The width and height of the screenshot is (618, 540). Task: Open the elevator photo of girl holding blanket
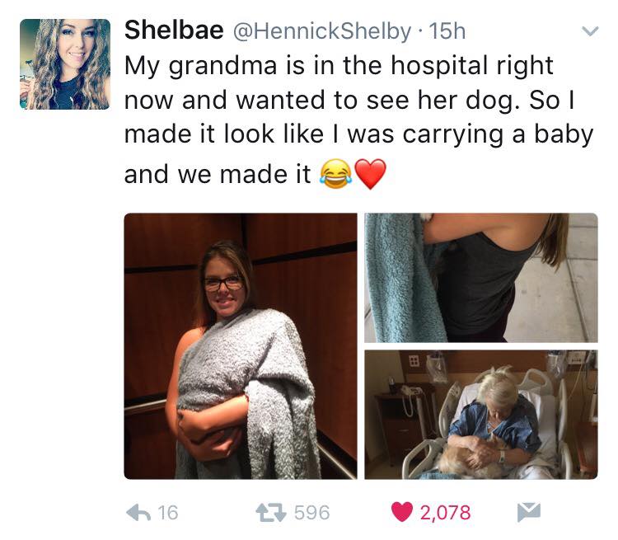(241, 346)
